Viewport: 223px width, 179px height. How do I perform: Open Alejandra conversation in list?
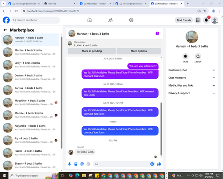[x=30, y=128]
